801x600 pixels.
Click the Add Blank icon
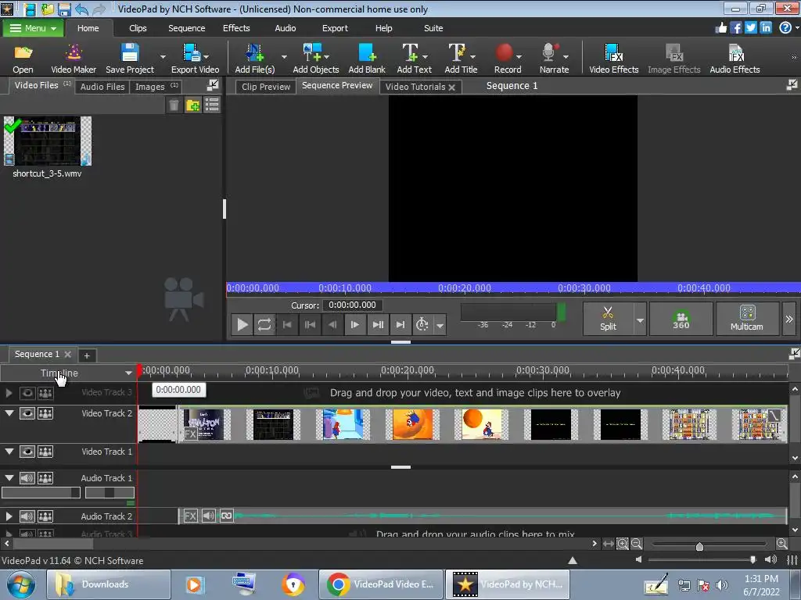click(x=367, y=52)
